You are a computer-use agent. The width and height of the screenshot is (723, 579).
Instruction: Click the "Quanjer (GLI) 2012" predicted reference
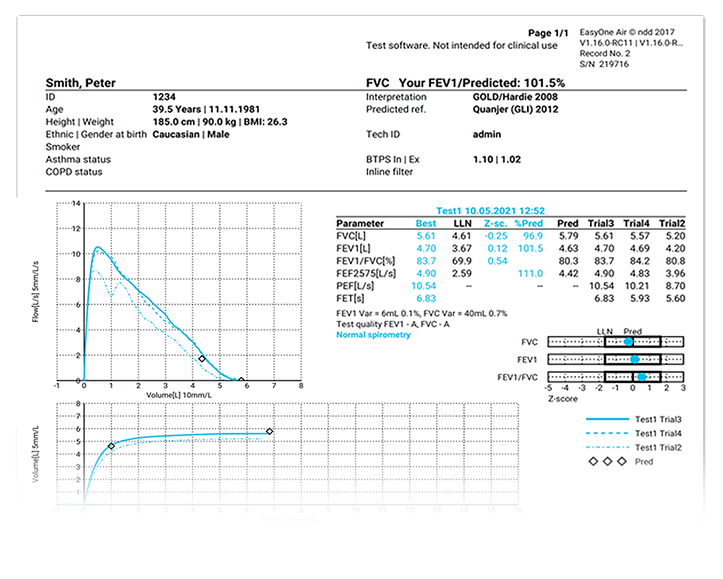coord(510,110)
